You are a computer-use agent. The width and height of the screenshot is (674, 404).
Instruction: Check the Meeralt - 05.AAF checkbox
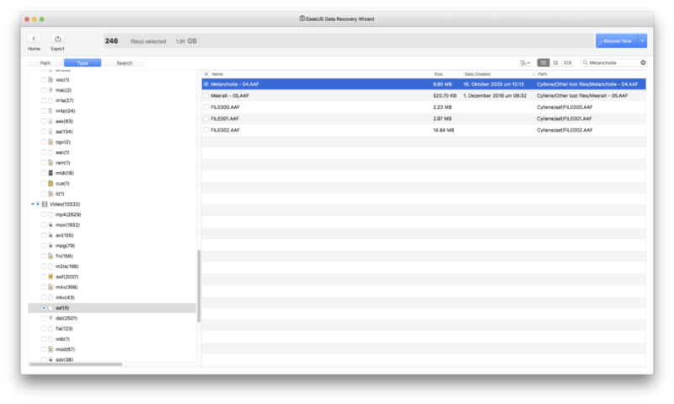point(206,96)
